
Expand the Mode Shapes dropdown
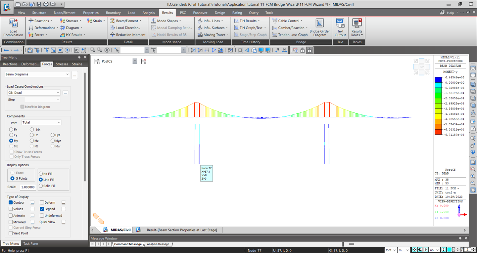180,21
